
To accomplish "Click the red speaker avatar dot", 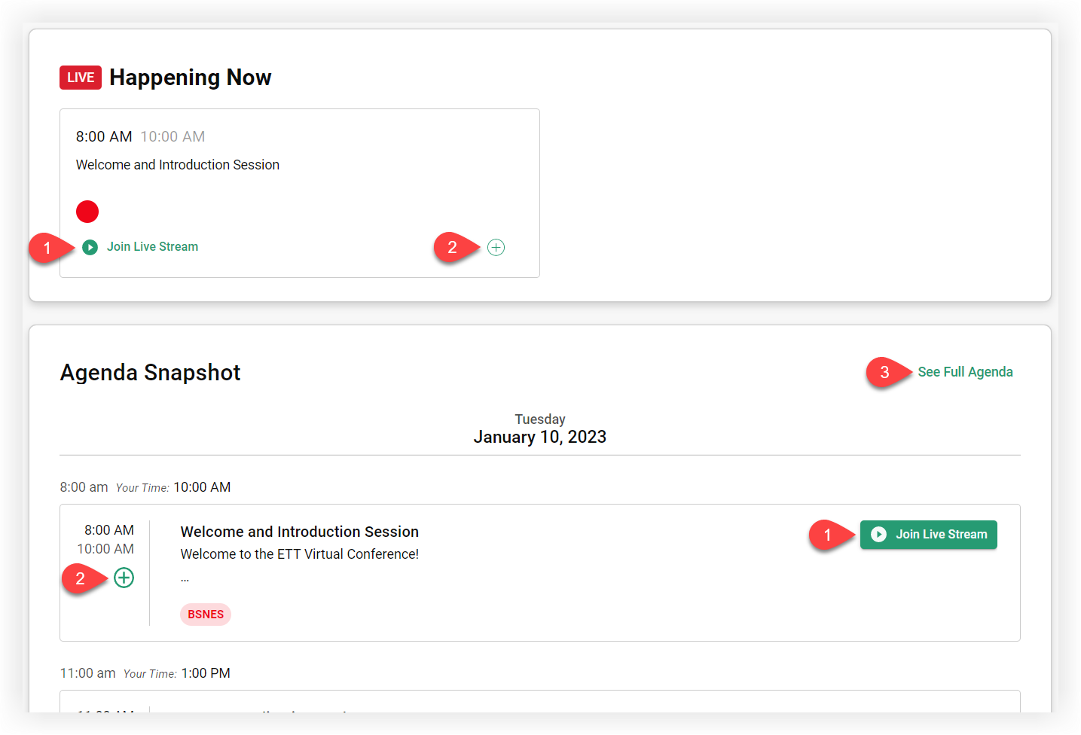I will (x=87, y=212).
